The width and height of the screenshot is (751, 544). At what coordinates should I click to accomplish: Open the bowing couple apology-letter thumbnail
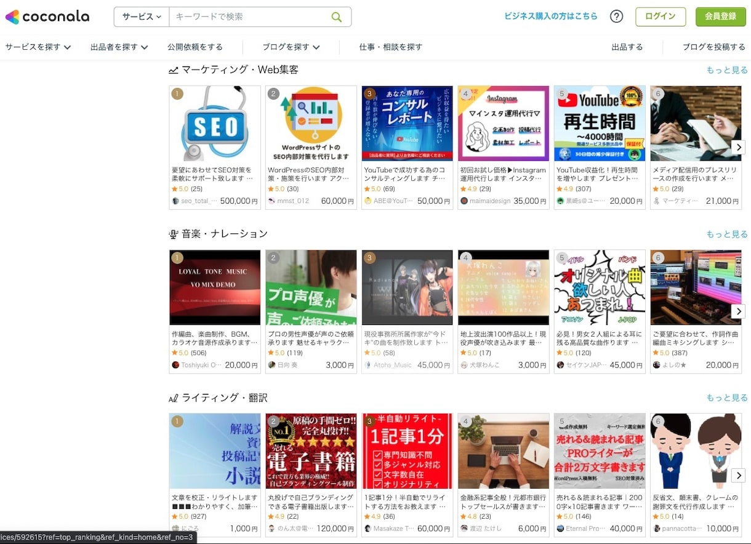696,451
